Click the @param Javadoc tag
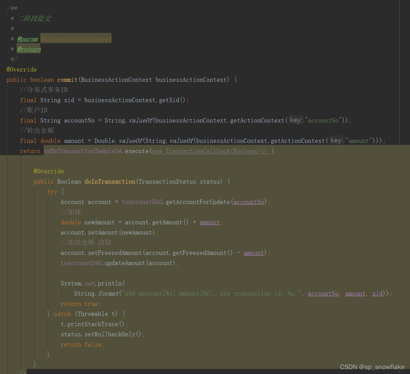 (27, 39)
